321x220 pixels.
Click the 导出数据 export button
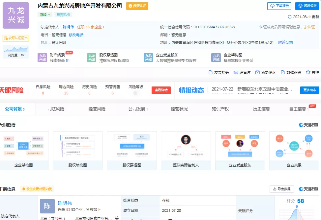coord(282,189)
